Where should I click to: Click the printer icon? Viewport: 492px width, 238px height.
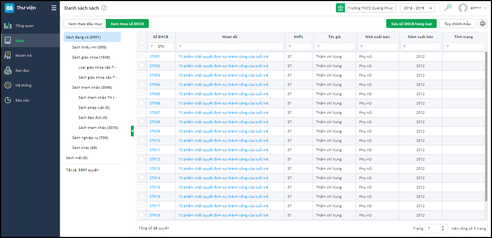tap(483, 24)
